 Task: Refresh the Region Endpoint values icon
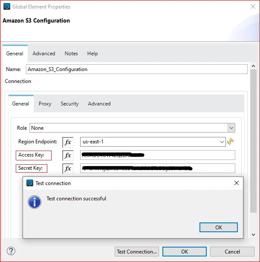pyautogui.click(x=230, y=142)
